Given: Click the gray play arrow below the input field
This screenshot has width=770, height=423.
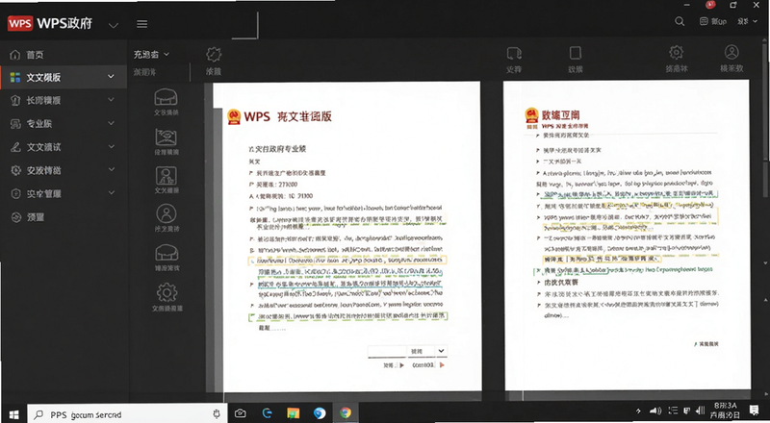Looking at the screenshot, I should [402, 365].
